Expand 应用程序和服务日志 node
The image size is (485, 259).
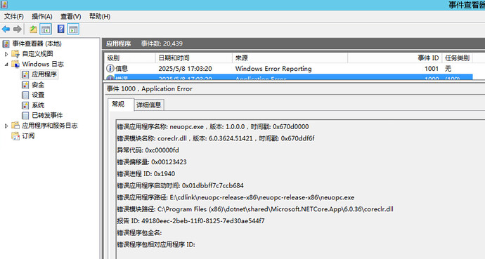6,126
